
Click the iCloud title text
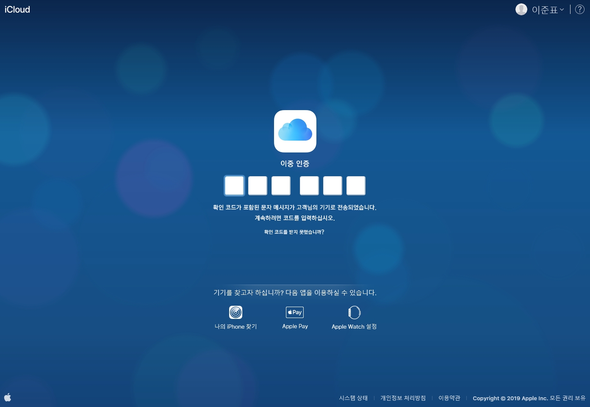tap(17, 9)
